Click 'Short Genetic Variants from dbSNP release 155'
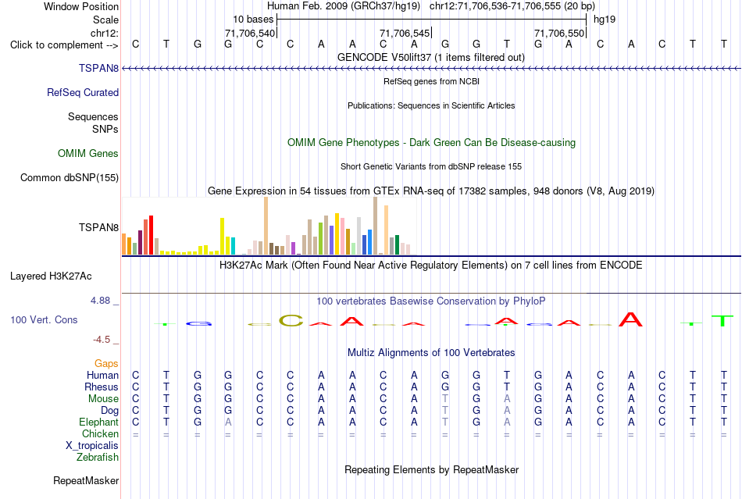This screenshot has width=742, height=499. pos(431,166)
